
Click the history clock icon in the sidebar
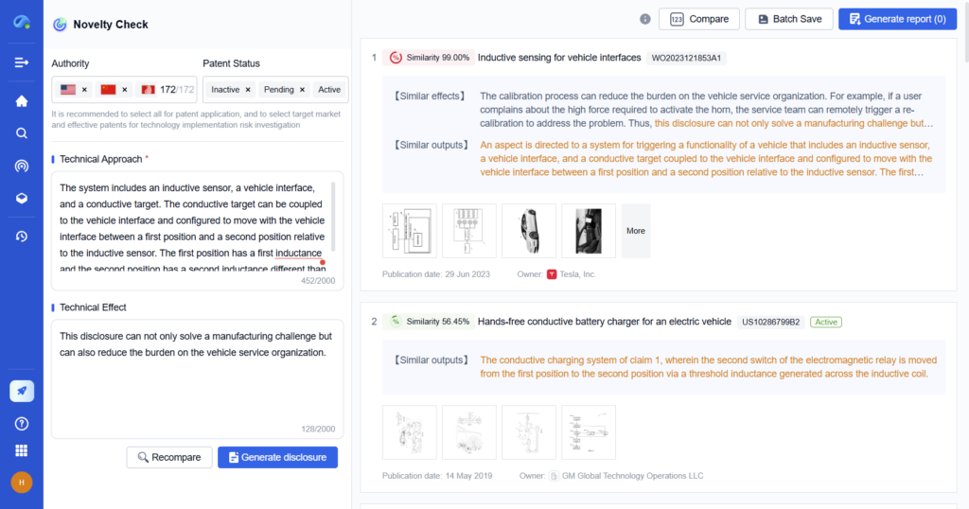tap(21, 236)
